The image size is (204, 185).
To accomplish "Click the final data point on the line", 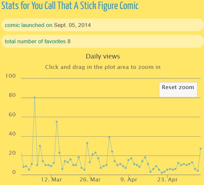I will [200, 149].
